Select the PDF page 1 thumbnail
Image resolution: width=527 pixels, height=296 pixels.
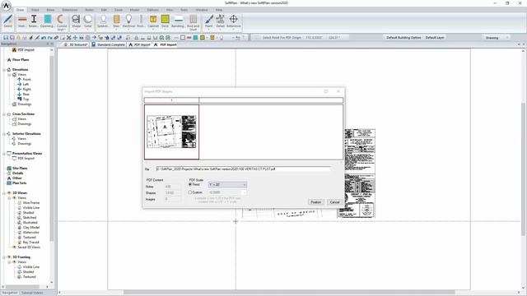pyautogui.click(x=172, y=132)
